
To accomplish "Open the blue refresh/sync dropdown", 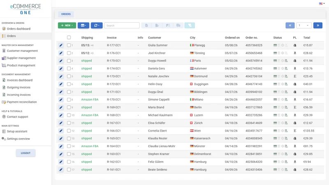I will pyautogui.click(x=97, y=25).
